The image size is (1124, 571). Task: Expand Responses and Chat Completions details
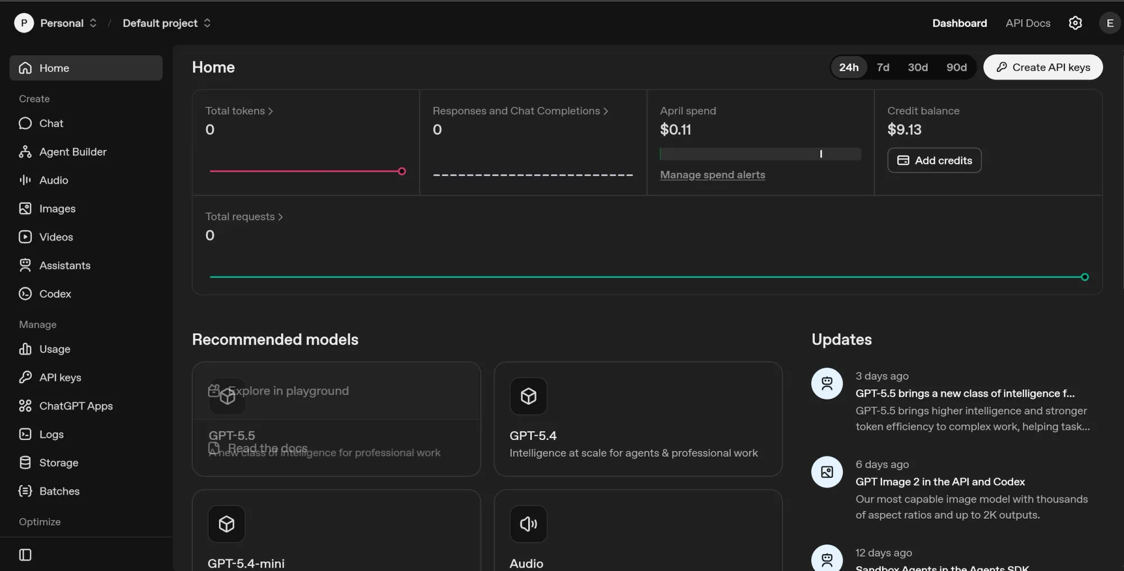pyautogui.click(x=520, y=111)
